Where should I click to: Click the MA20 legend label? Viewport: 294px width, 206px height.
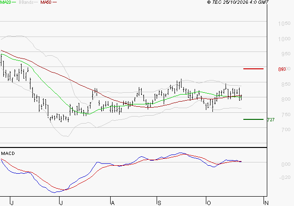(x=6, y=2)
